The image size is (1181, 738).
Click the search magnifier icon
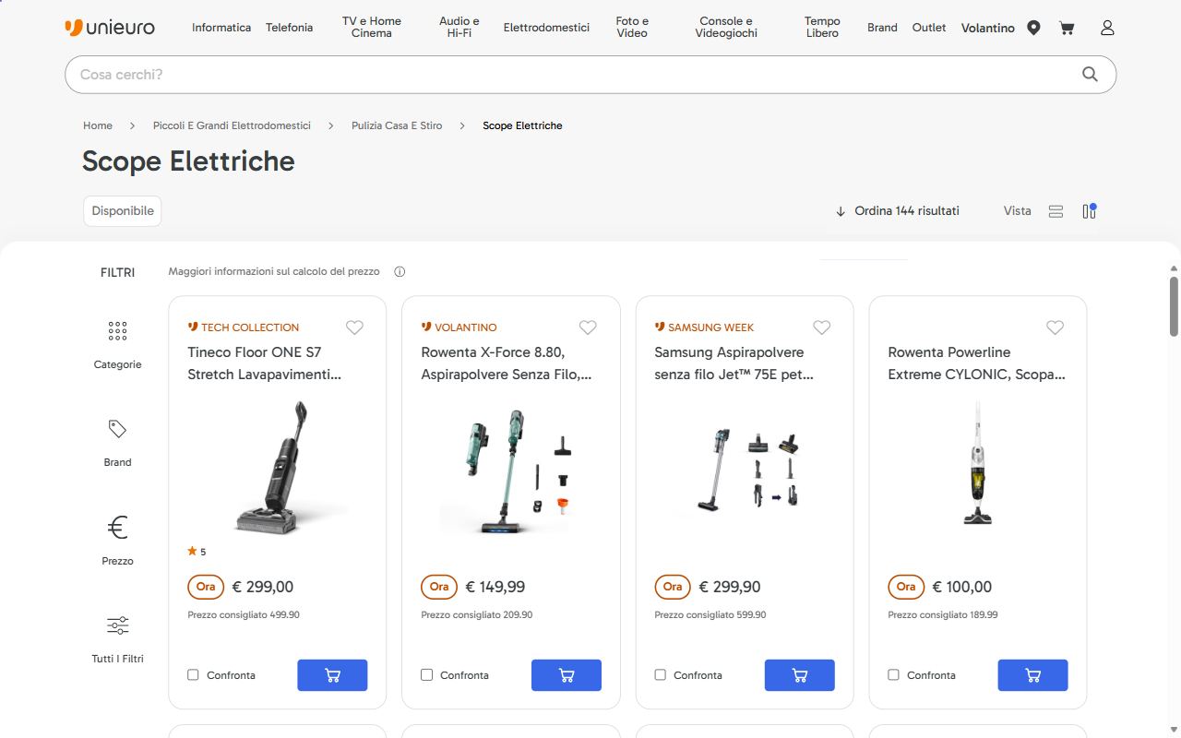(1090, 75)
